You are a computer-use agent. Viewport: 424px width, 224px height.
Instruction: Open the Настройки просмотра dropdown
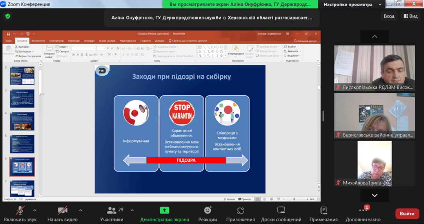click(352, 5)
